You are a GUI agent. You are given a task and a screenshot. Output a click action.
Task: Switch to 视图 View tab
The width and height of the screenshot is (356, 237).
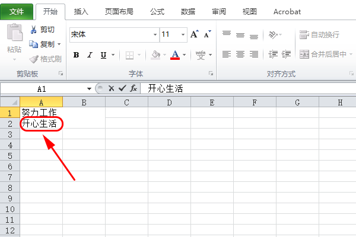(x=250, y=12)
